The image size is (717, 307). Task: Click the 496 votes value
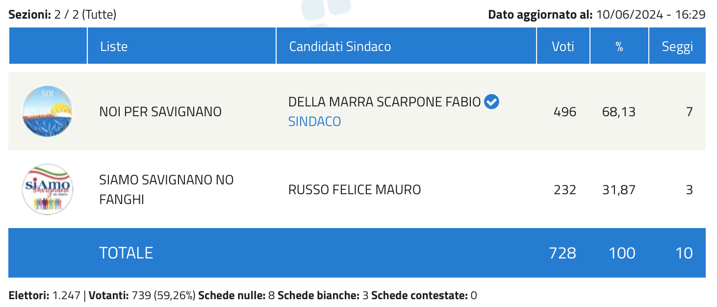pos(565,111)
